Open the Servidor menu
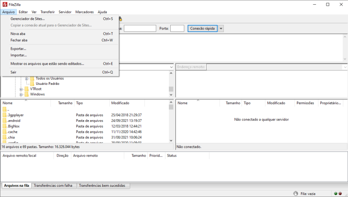Screen dimensions: 348x197 [65, 12]
